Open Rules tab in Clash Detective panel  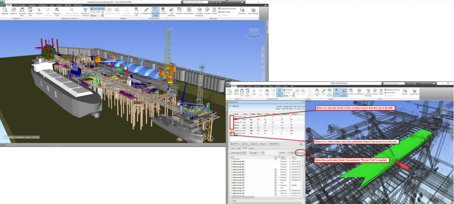[x=233, y=148]
